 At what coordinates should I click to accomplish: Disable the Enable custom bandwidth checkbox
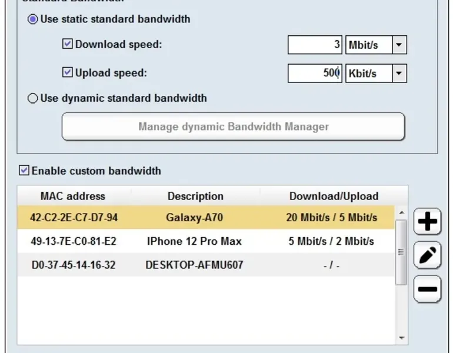click(x=24, y=171)
